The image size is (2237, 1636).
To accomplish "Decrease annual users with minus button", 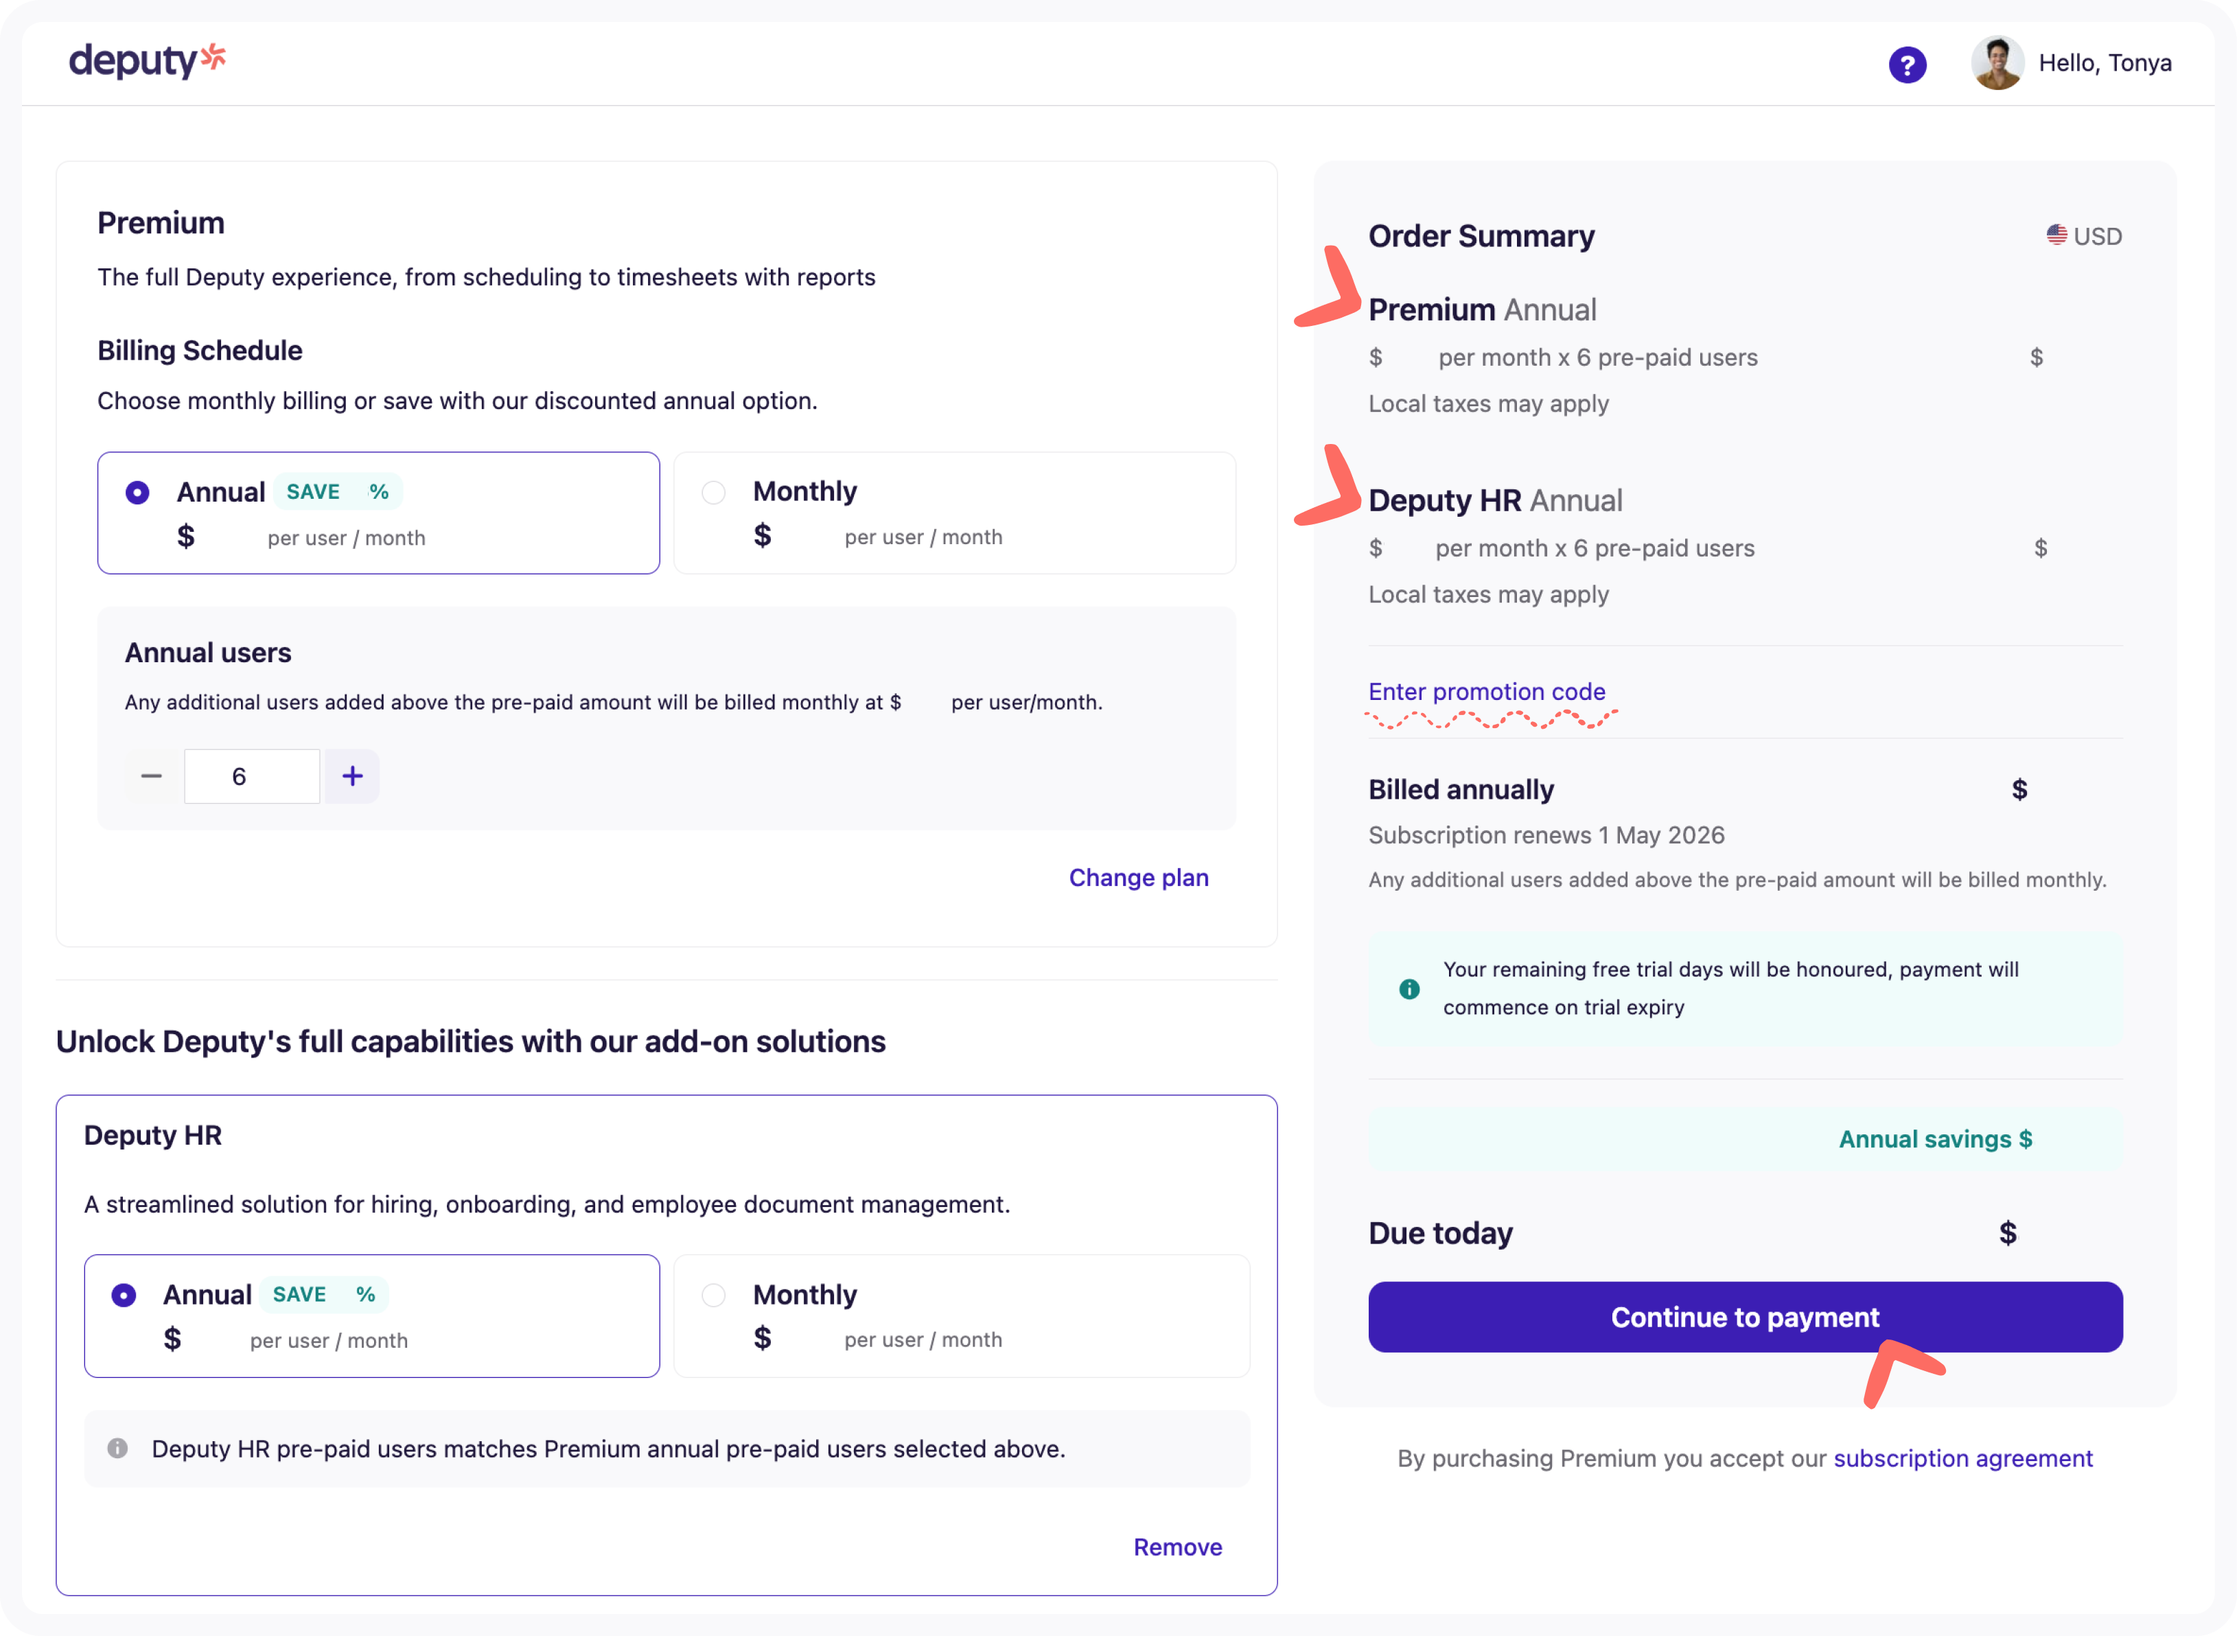I will click(x=152, y=776).
